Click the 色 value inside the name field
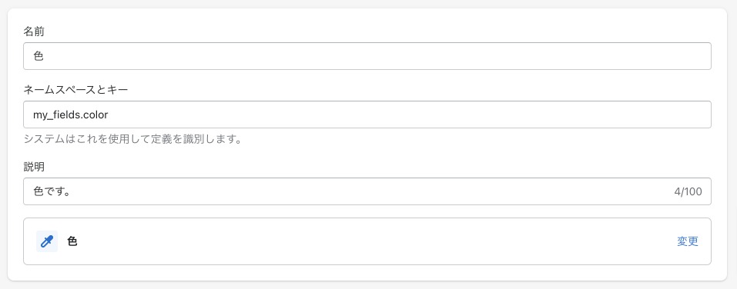 (x=39, y=56)
